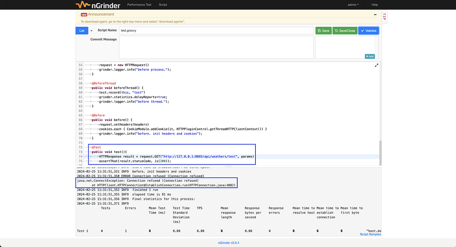Collapse script header with up arrow

coord(91,31)
